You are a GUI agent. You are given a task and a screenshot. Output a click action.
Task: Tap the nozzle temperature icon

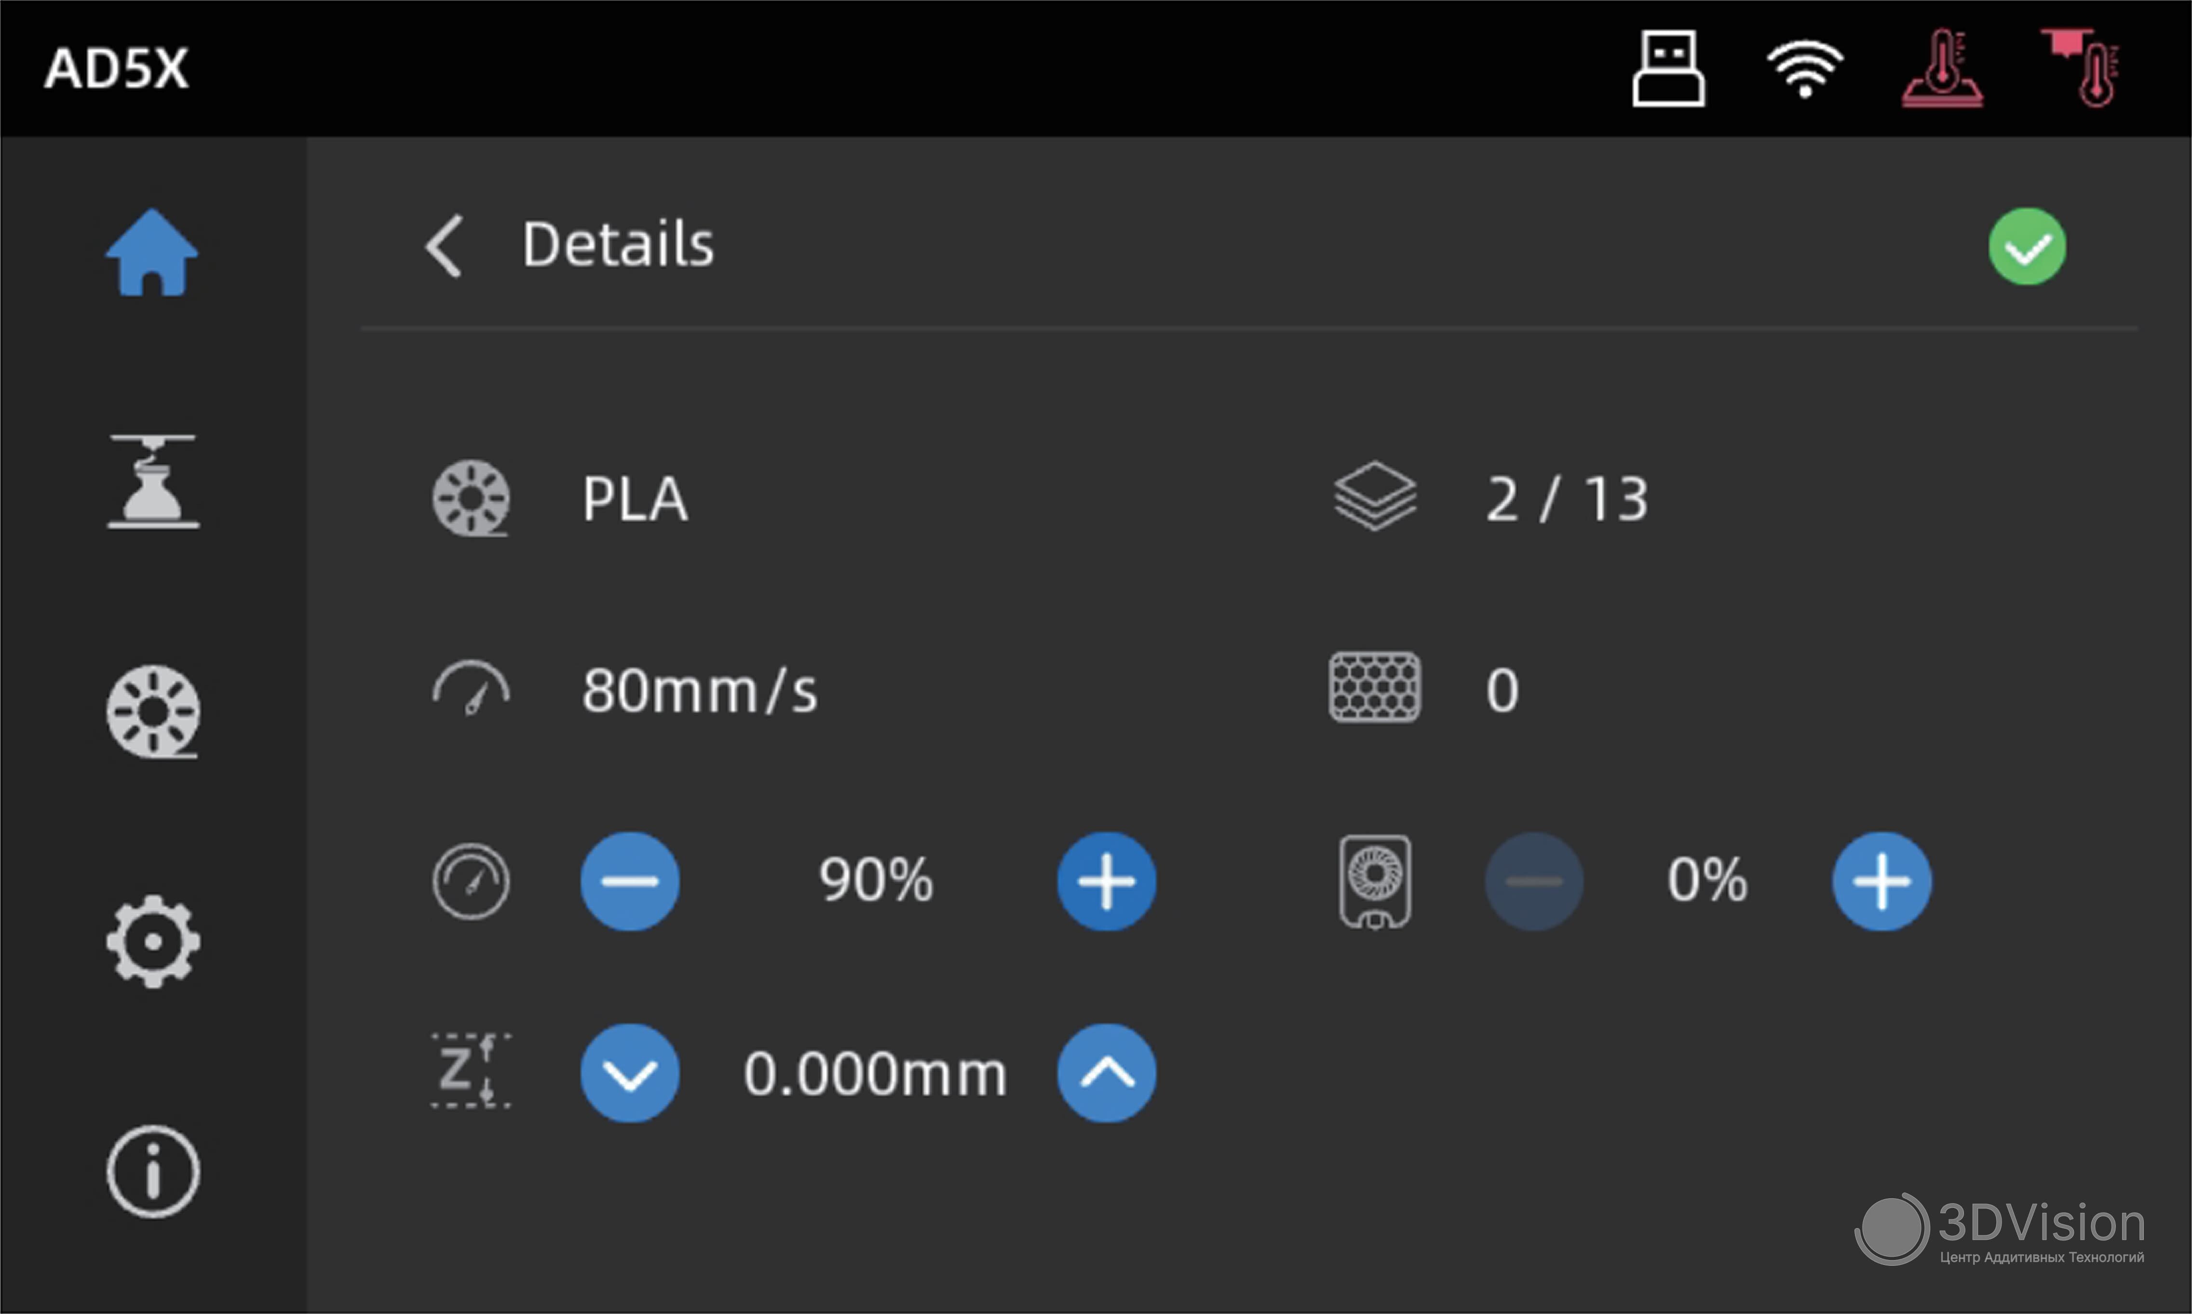(x=2082, y=68)
